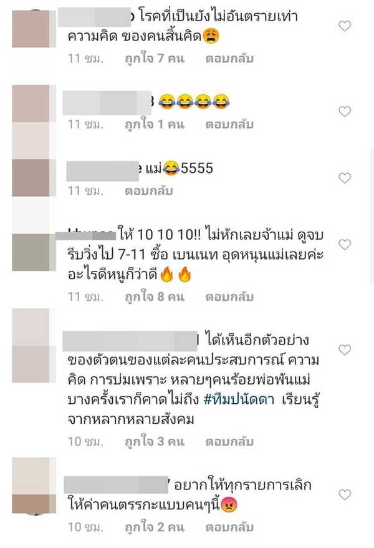View who liked: ถูกใจ 8 คน
This screenshot has height=548, width=374.
[x=155, y=296]
